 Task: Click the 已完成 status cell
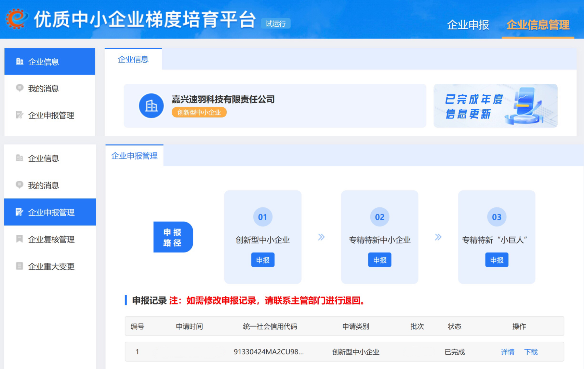(x=455, y=352)
